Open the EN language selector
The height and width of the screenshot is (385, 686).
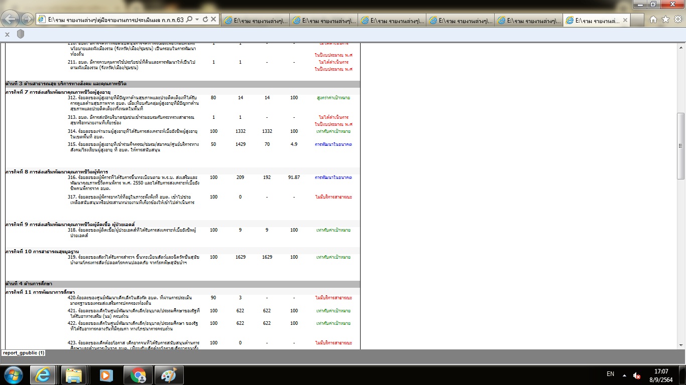610,374
